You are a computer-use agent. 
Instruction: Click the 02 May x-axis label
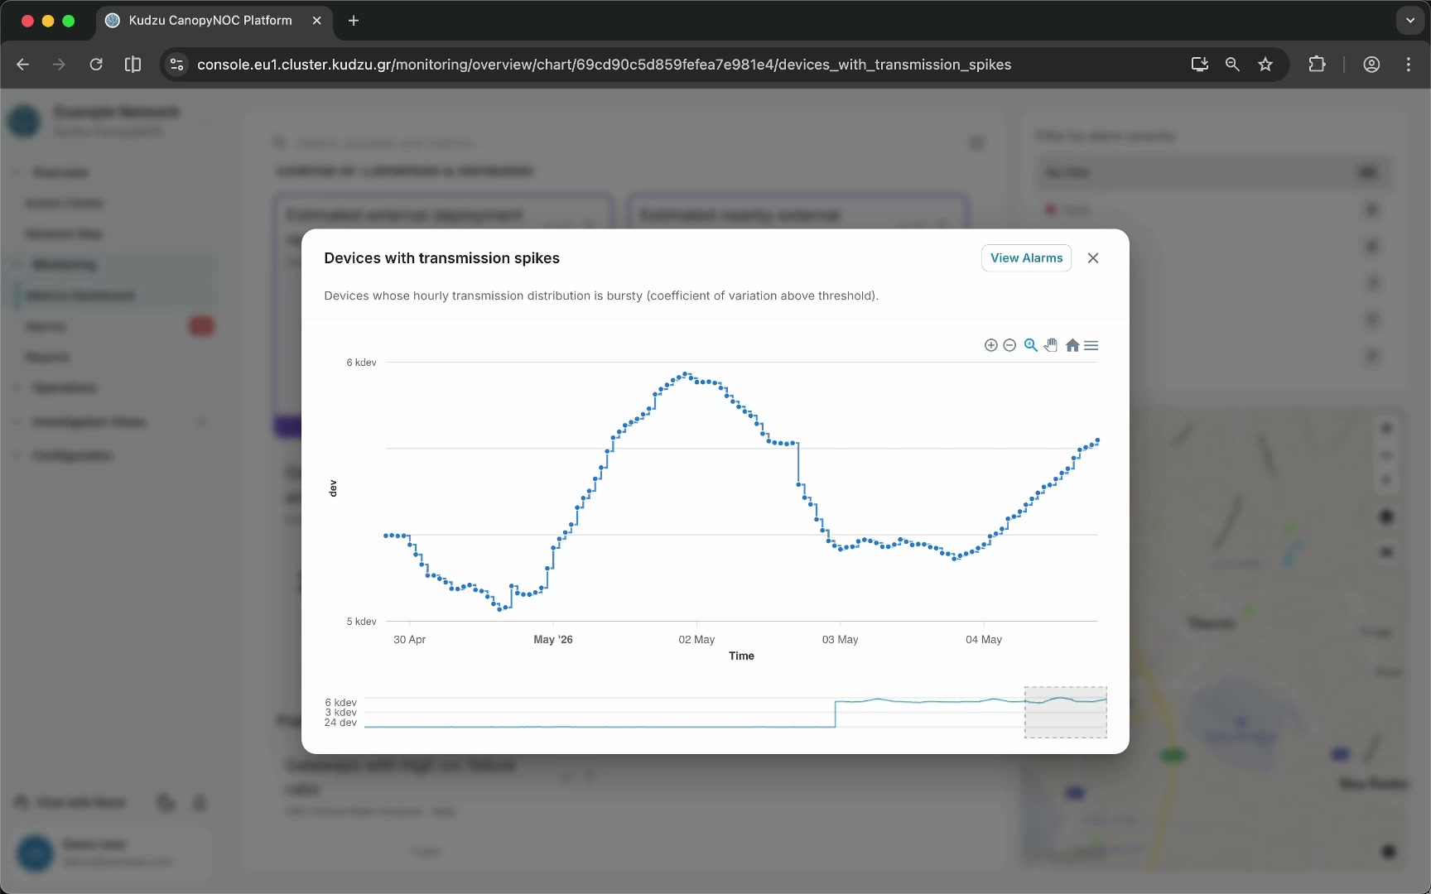tap(696, 640)
